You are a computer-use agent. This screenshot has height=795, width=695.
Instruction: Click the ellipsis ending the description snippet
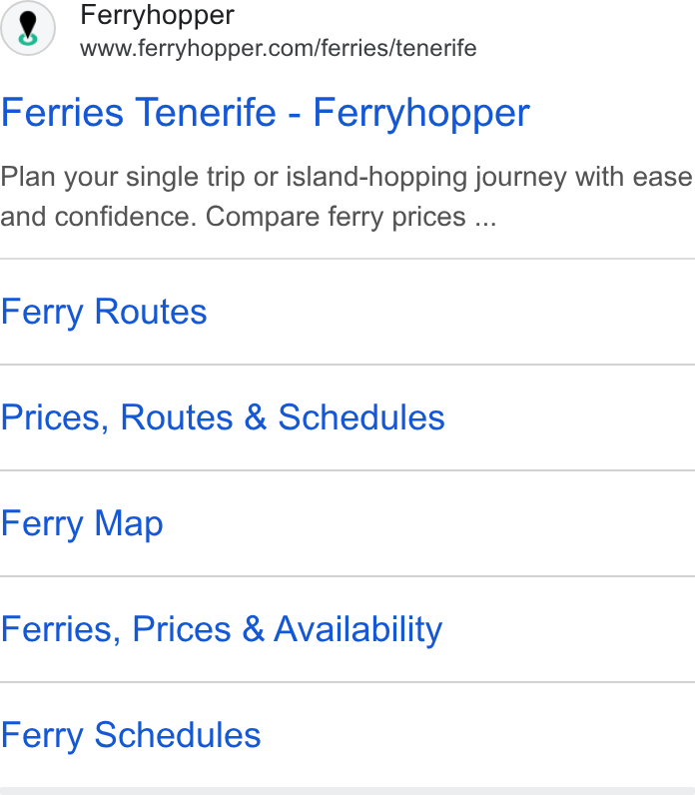(x=485, y=218)
